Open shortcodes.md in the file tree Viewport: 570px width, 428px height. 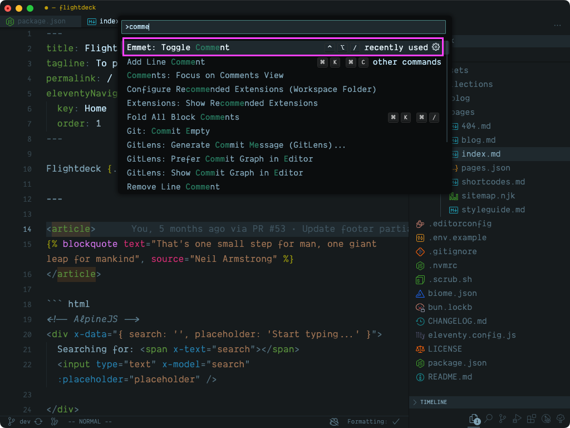[x=493, y=182]
